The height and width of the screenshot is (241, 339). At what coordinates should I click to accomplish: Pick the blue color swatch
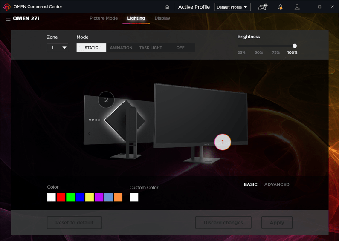pyautogui.click(x=80, y=198)
